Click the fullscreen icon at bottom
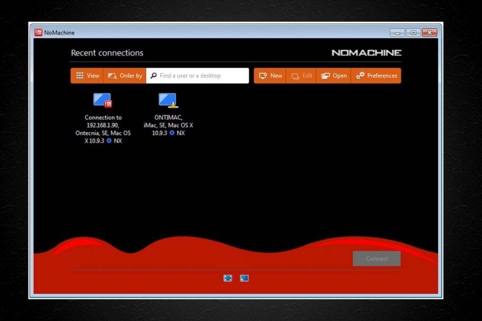The height and width of the screenshot is (321, 482). pyautogui.click(x=228, y=278)
